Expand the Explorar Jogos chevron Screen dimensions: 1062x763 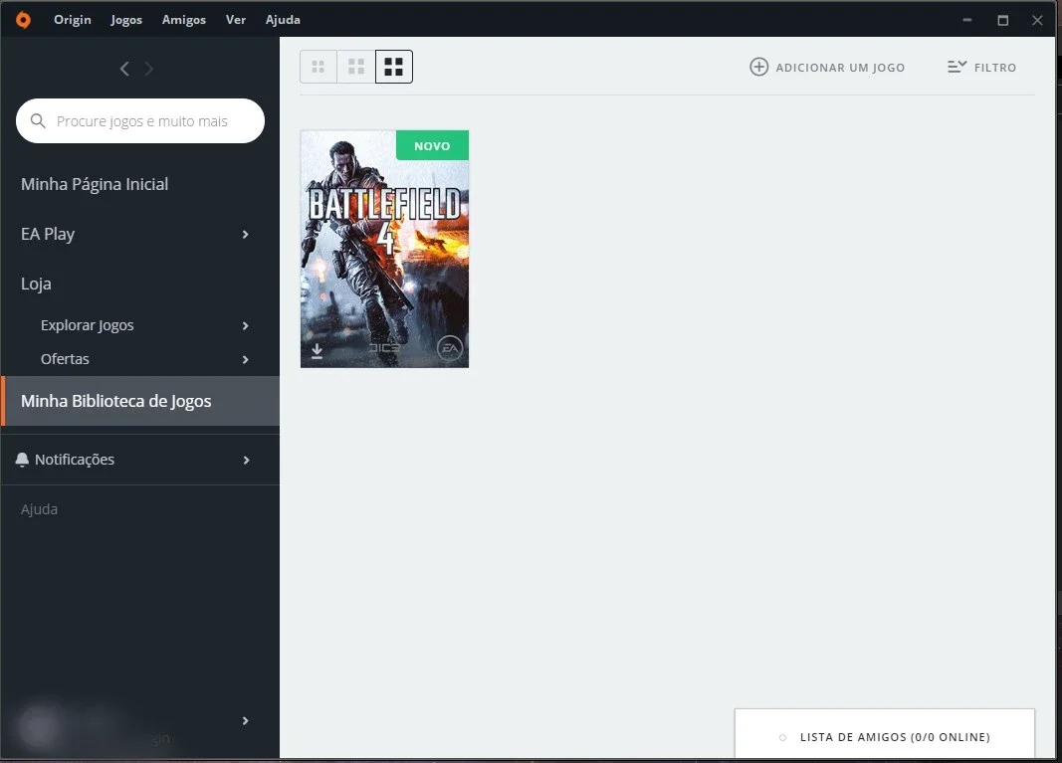[245, 325]
